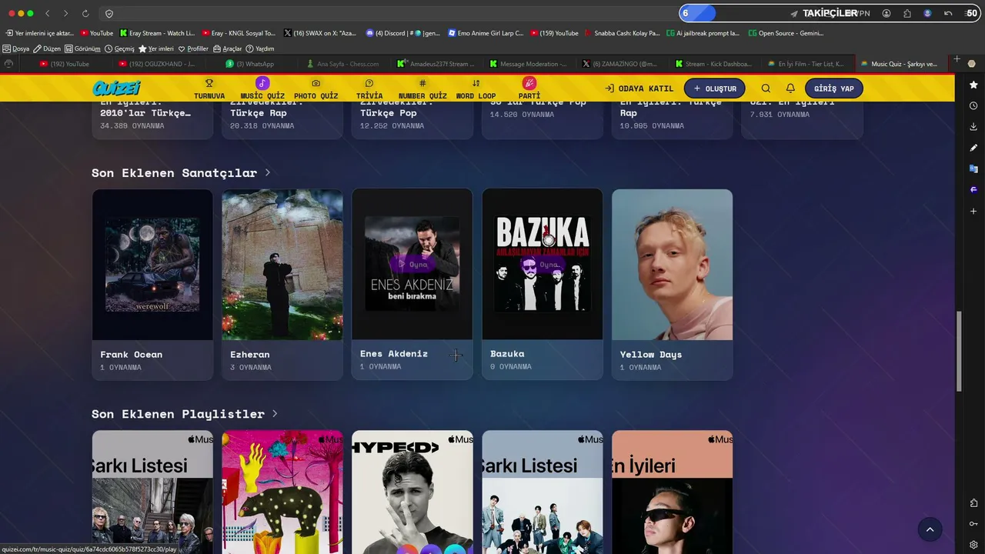Open the bookmarks star sidebar panel
This screenshot has width=985, height=554.
click(x=973, y=85)
